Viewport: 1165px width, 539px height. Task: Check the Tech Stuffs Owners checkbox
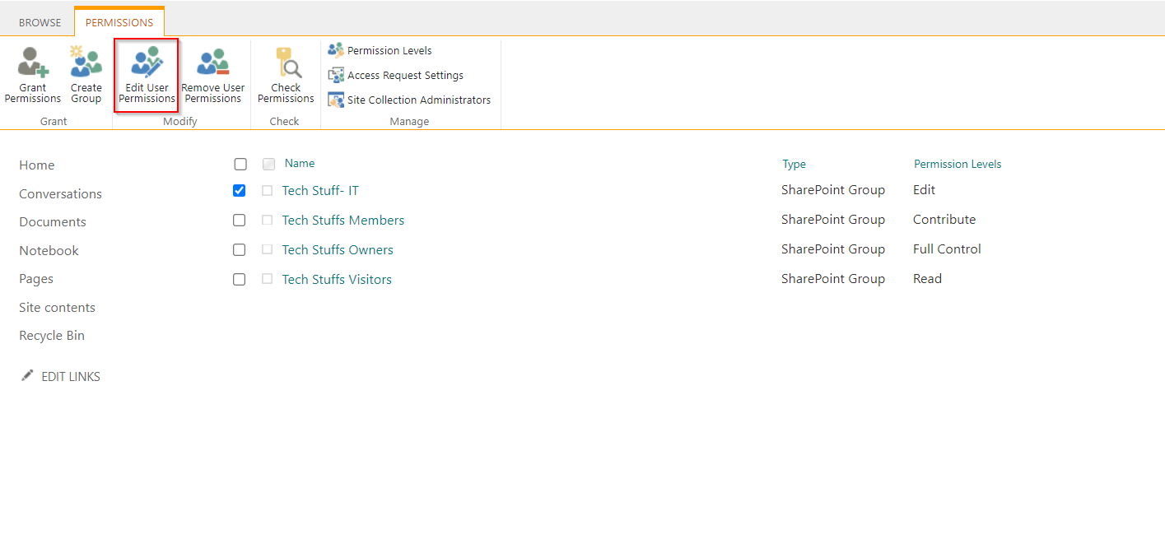click(x=239, y=249)
